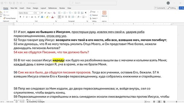Switch to Focus mode
Image resolution: width=184 pixels, height=103 pixels.
147,102
